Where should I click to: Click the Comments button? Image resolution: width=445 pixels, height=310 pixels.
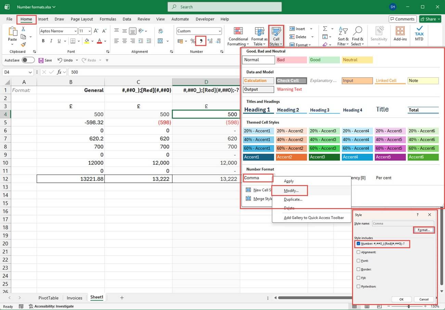click(403, 19)
